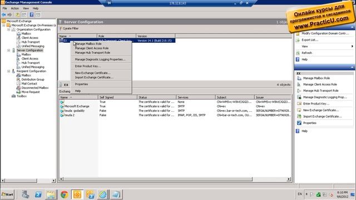Click New Exchange Certificate in Actions pane
This screenshot has width=356, height=200.
tap(321, 110)
